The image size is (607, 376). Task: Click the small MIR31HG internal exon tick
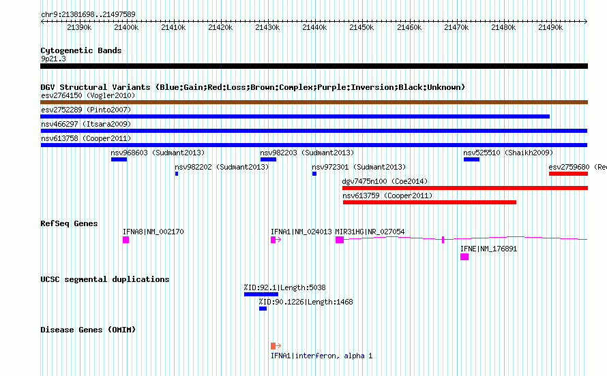tap(443, 240)
